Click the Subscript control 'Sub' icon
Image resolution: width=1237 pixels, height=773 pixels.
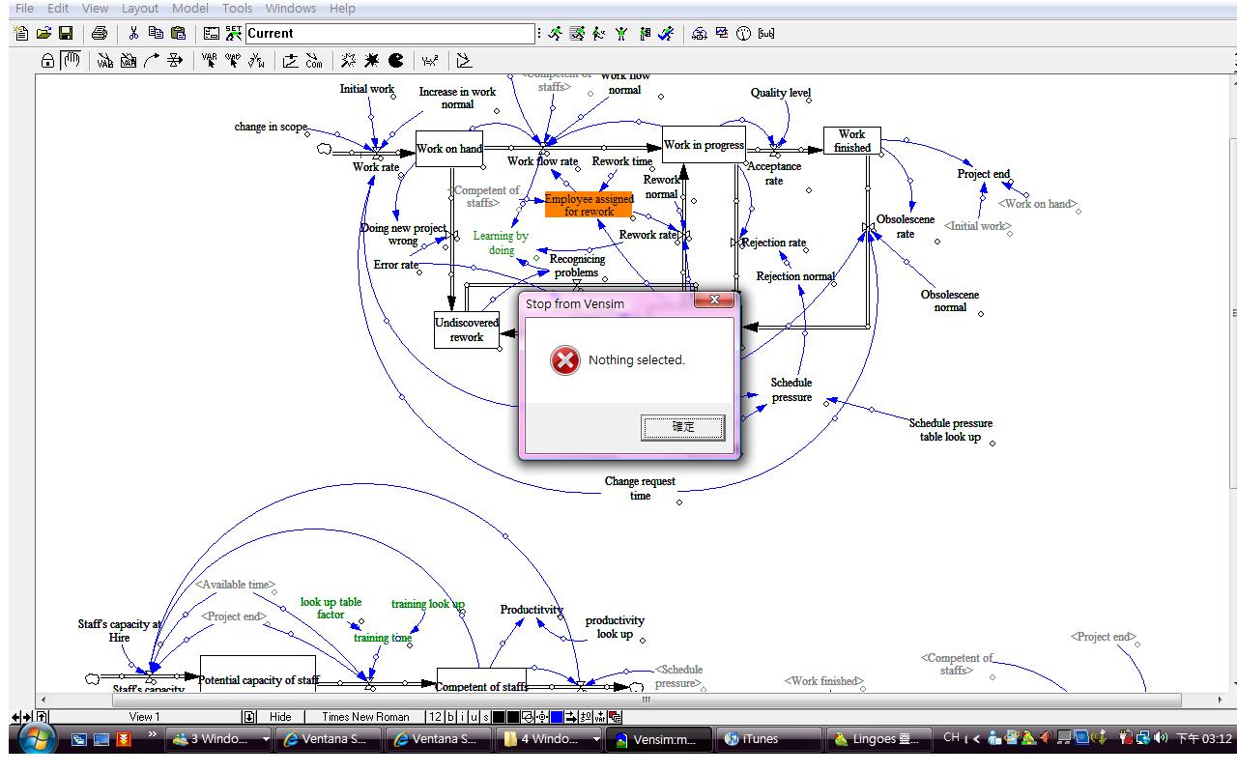coord(766,33)
